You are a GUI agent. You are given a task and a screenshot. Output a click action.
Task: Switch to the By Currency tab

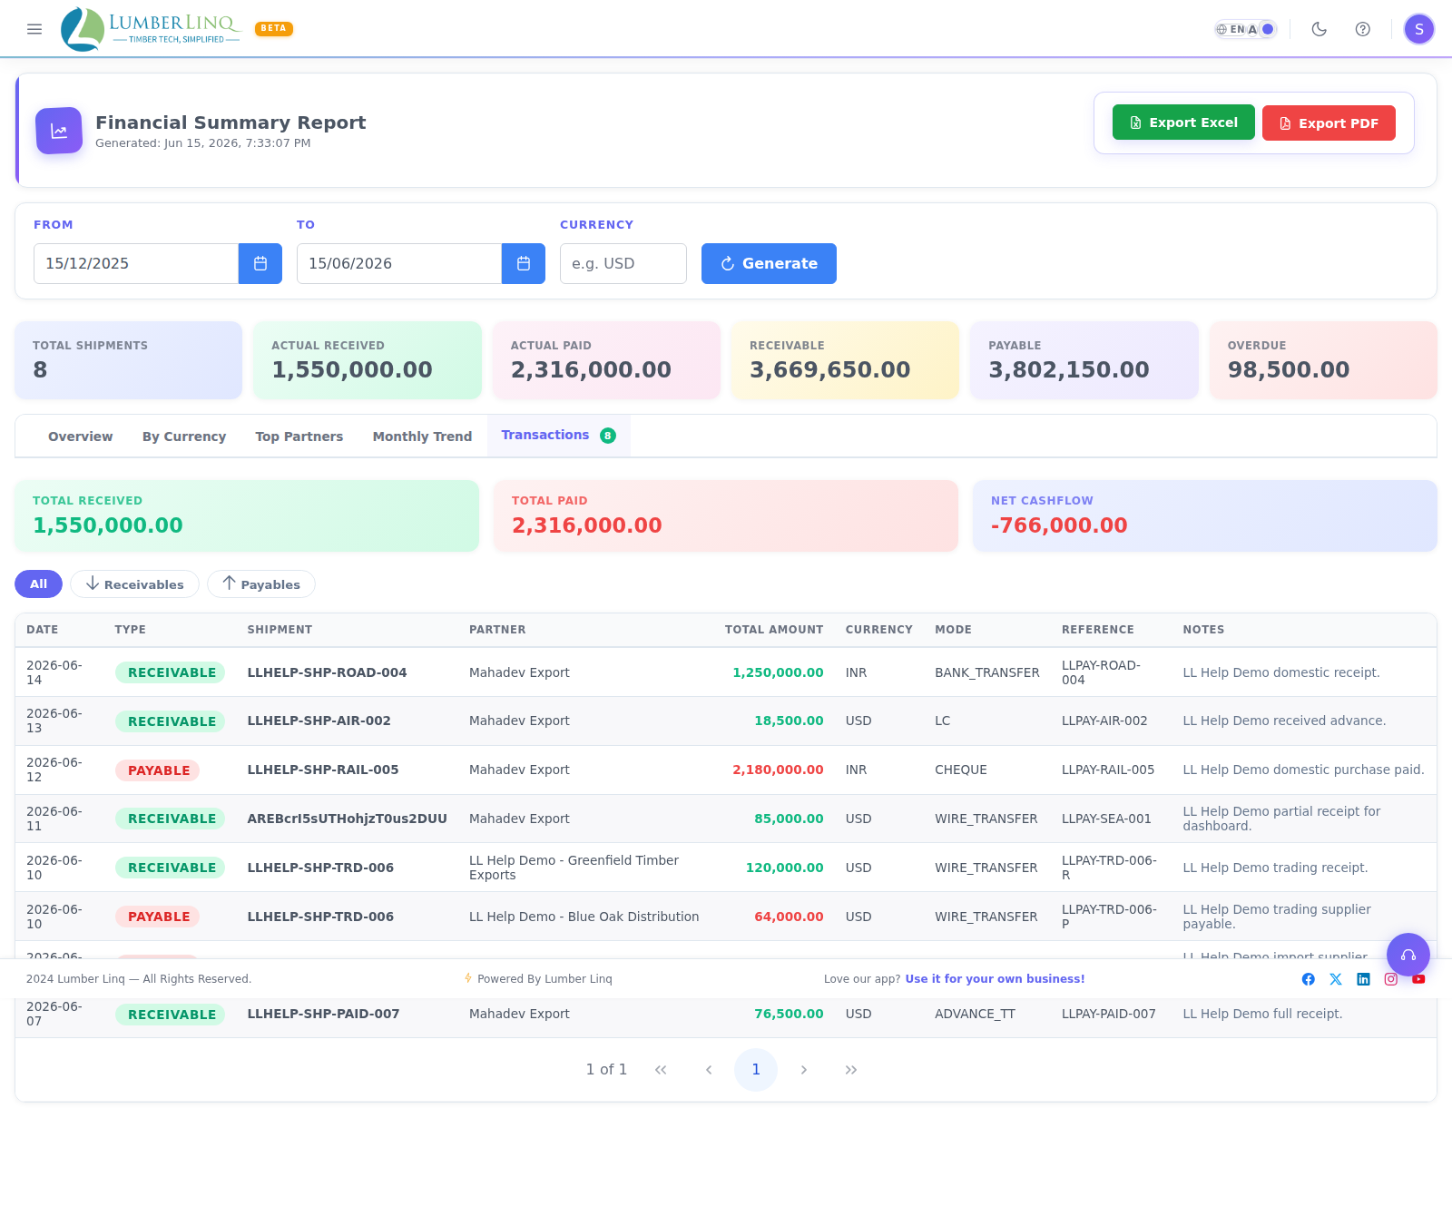click(184, 436)
